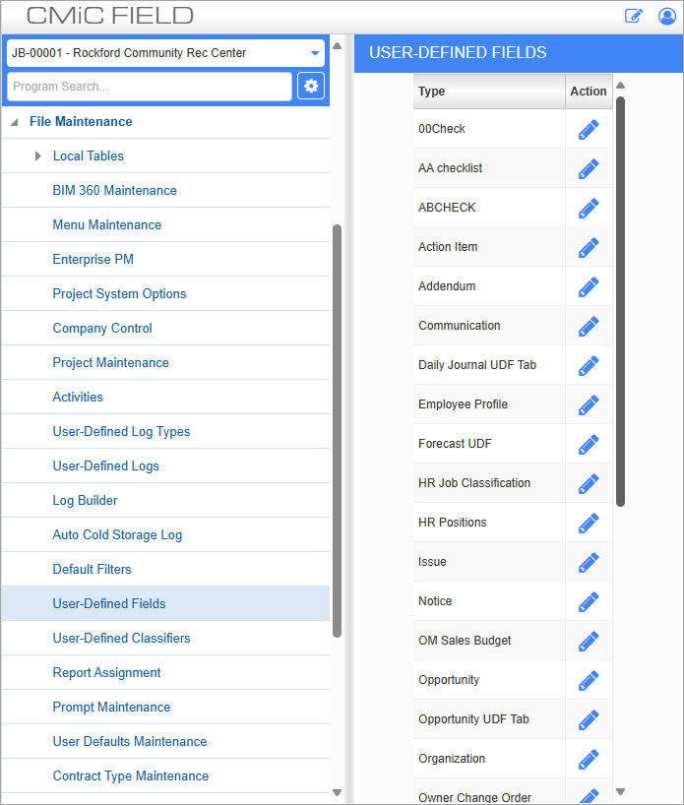Click inside the Program Search field
Viewport: 684px width, 805px height.
coord(148,86)
